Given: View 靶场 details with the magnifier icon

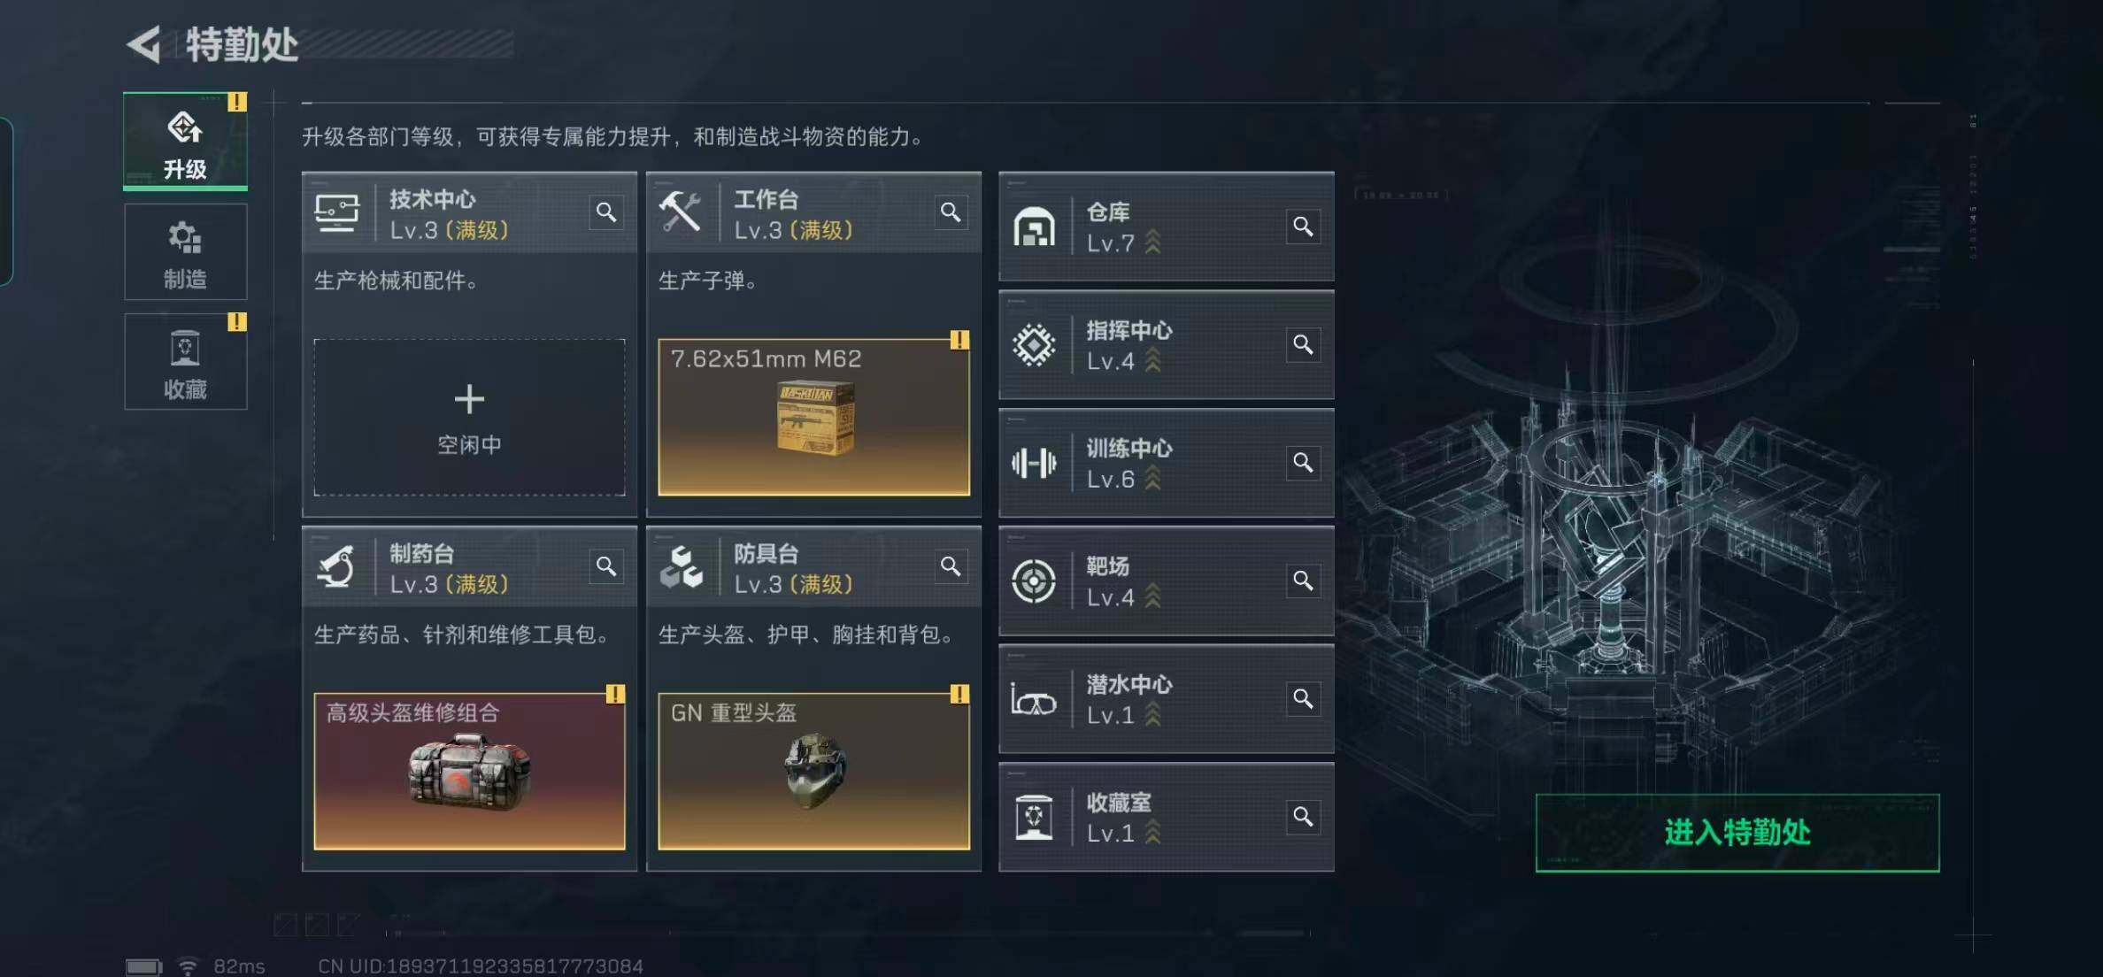Looking at the screenshot, I should click(x=1303, y=581).
